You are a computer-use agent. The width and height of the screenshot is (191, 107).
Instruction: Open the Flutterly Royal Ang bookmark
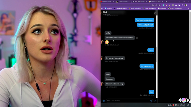(150, 8)
